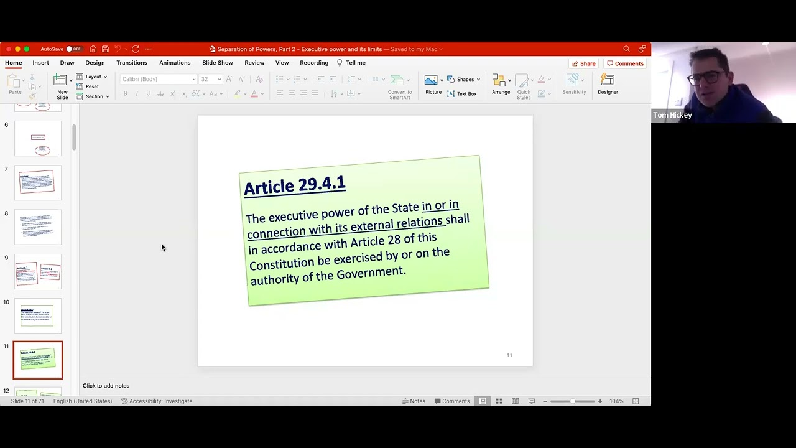Click the Reset slide button

87,86
